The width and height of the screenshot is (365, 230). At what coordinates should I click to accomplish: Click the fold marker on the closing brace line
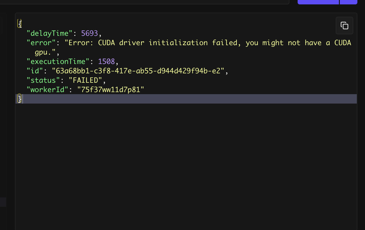pos(19,99)
